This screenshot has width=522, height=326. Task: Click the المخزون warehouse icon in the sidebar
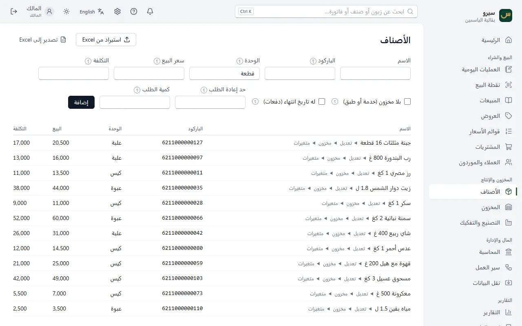tap(509, 207)
